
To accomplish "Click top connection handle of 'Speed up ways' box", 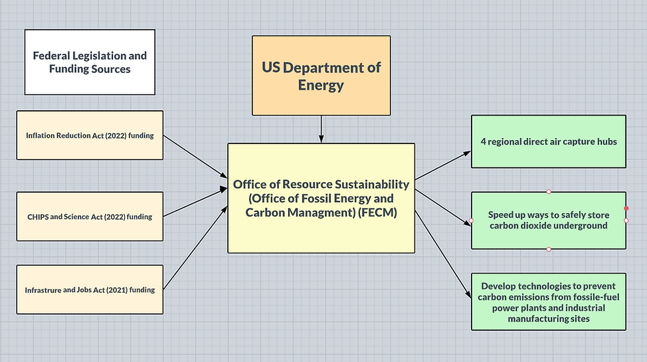I will (549, 191).
